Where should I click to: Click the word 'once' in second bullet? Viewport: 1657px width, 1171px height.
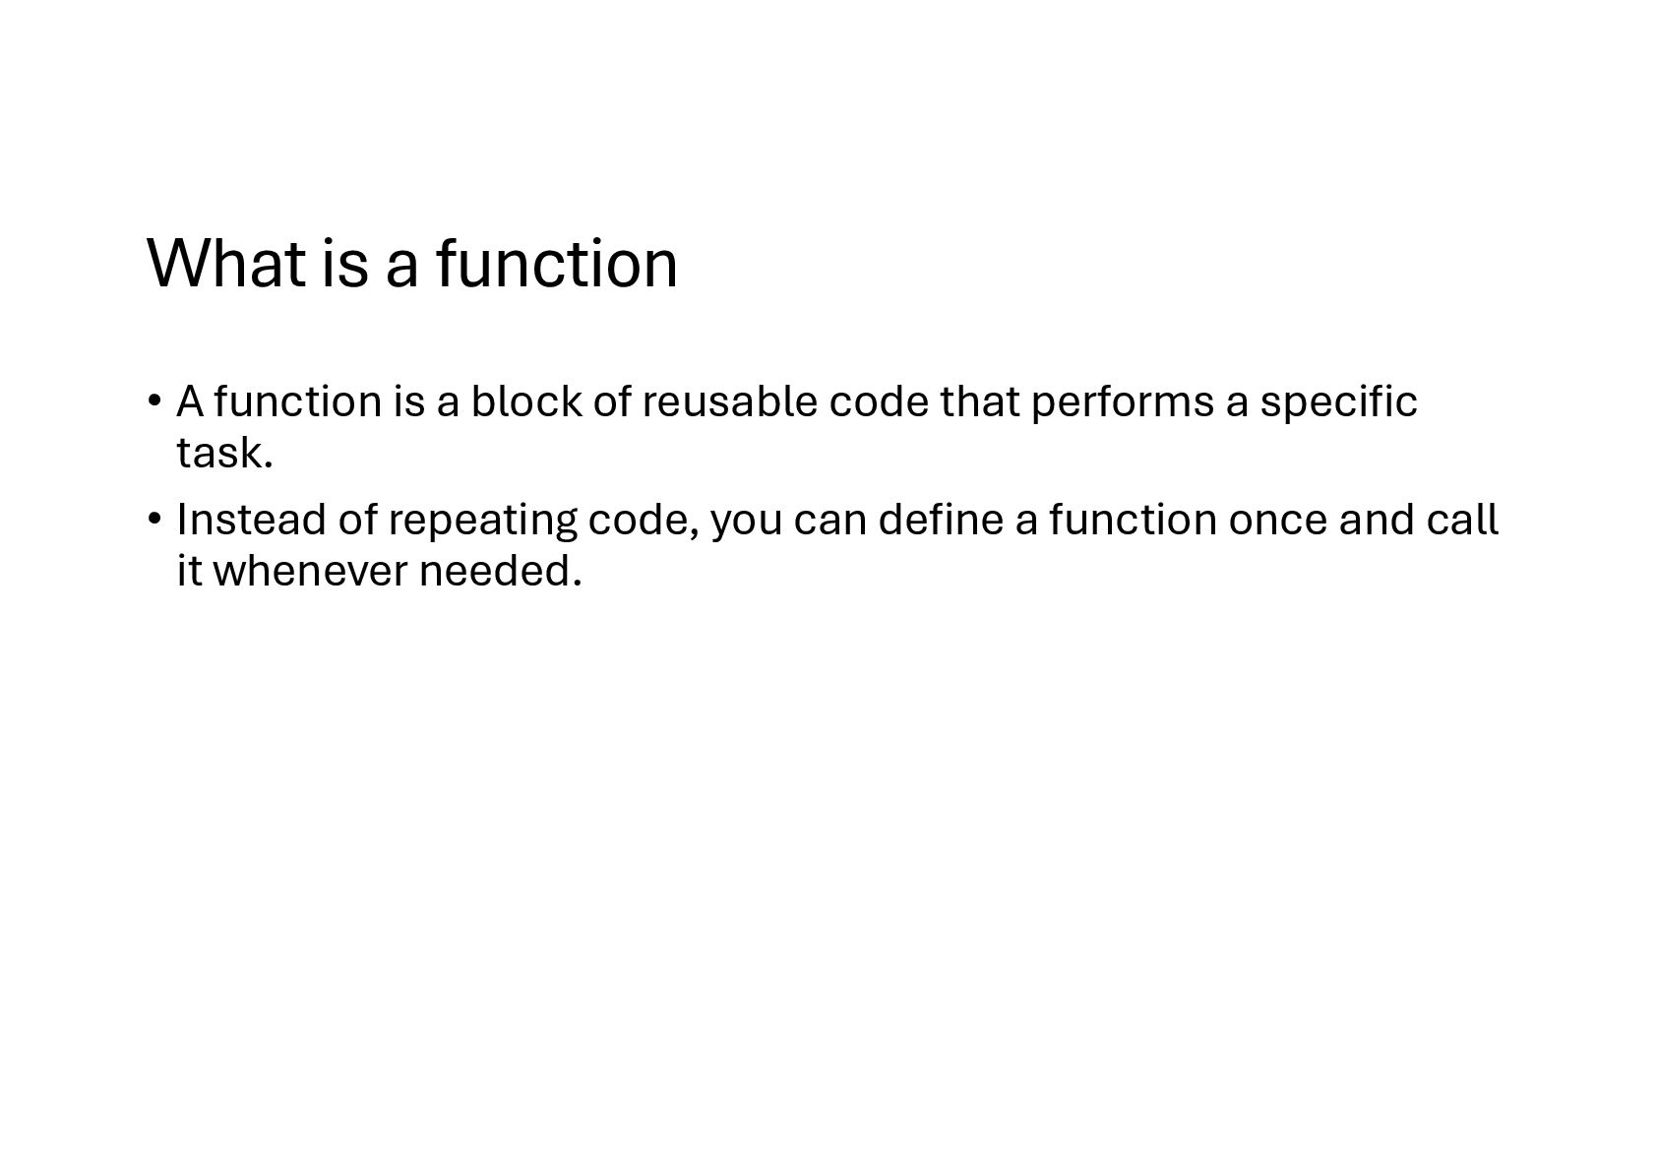tap(1277, 519)
